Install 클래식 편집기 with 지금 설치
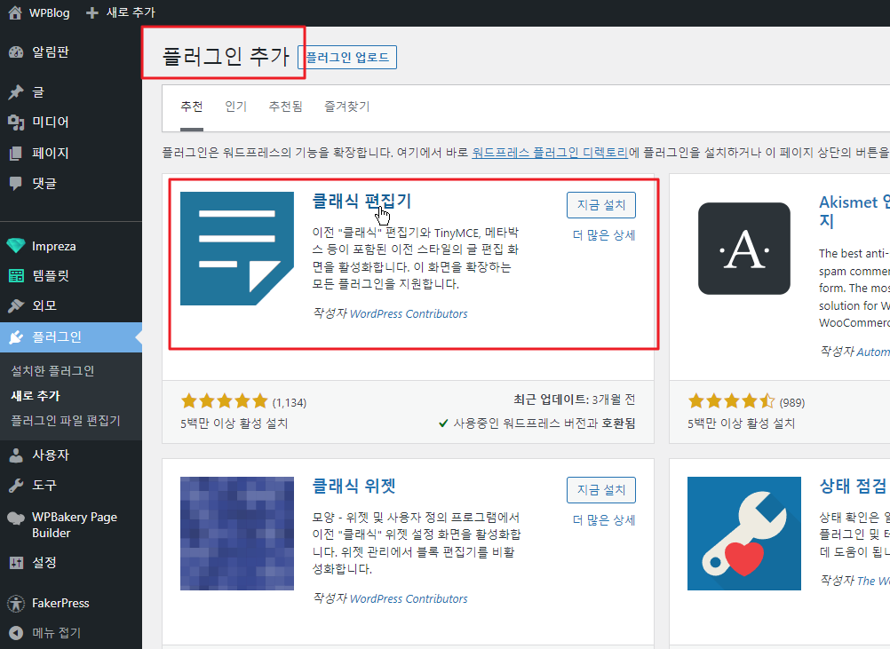Viewport: 890px width, 649px height. pyautogui.click(x=601, y=205)
